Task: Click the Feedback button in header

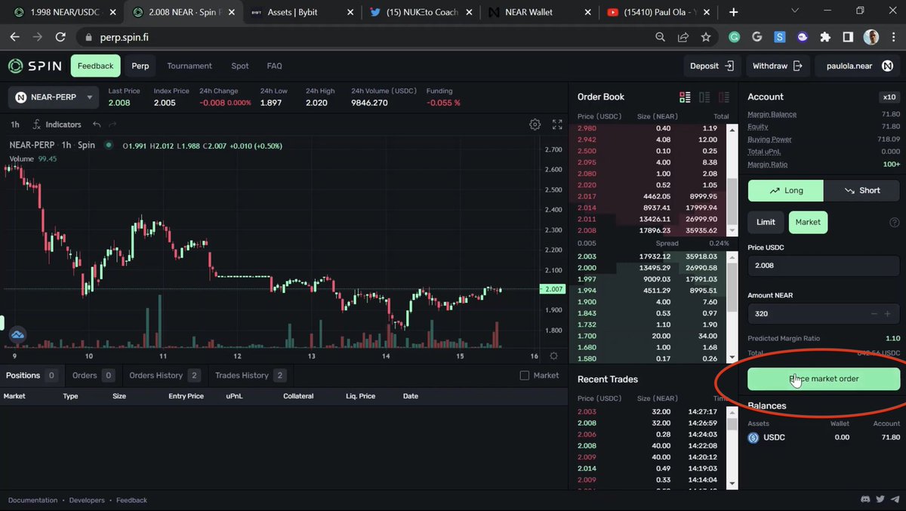Action: (95, 66)
